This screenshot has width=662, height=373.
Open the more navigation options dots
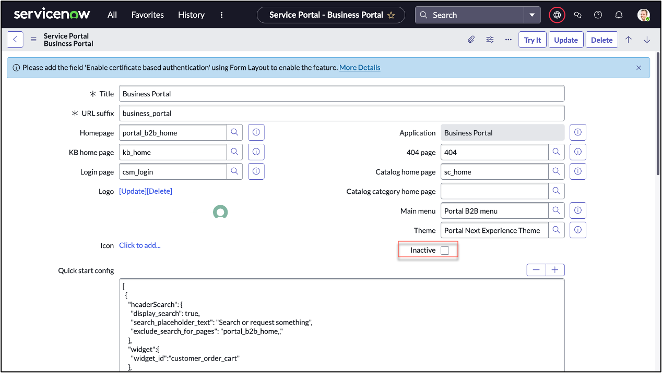(x=222, y=15)
